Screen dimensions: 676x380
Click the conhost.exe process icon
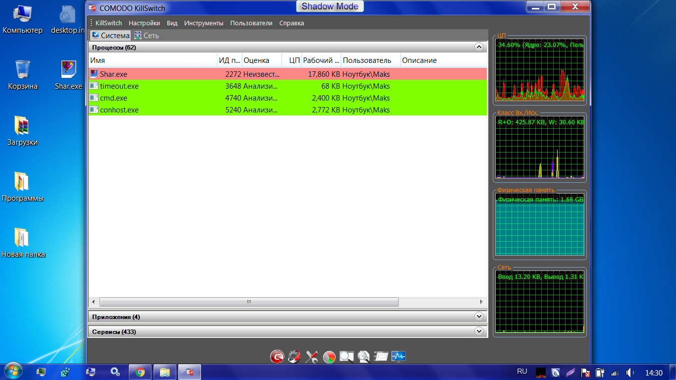tap(94, 109)
